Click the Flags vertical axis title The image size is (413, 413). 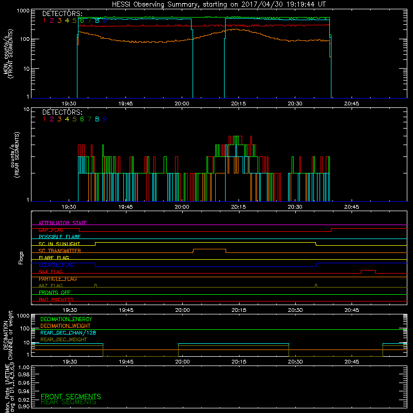[x=21, y=258]
